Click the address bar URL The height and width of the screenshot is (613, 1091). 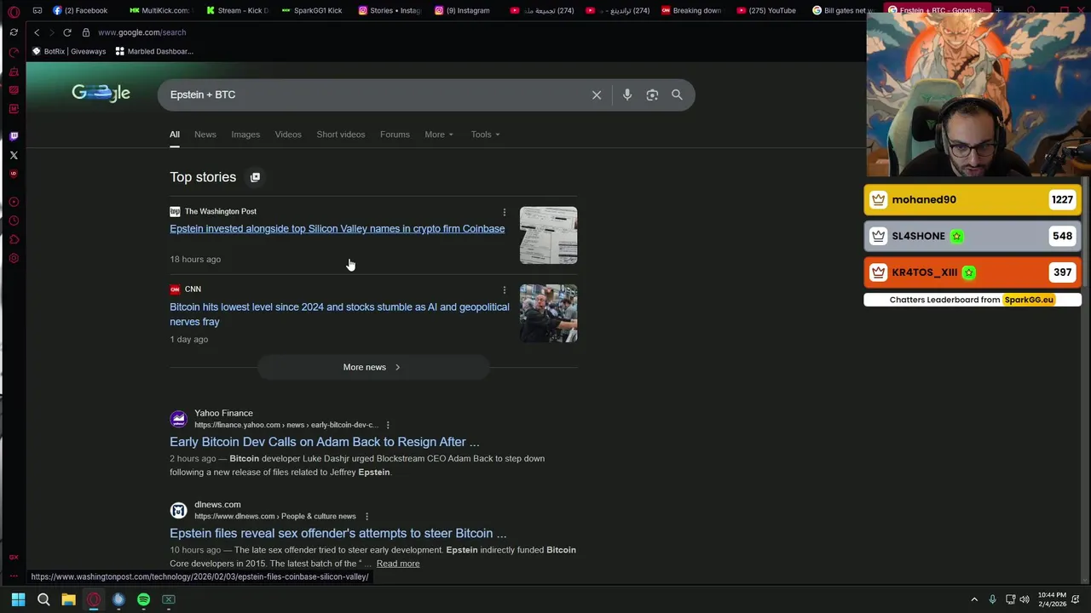(x=141, y=32)
